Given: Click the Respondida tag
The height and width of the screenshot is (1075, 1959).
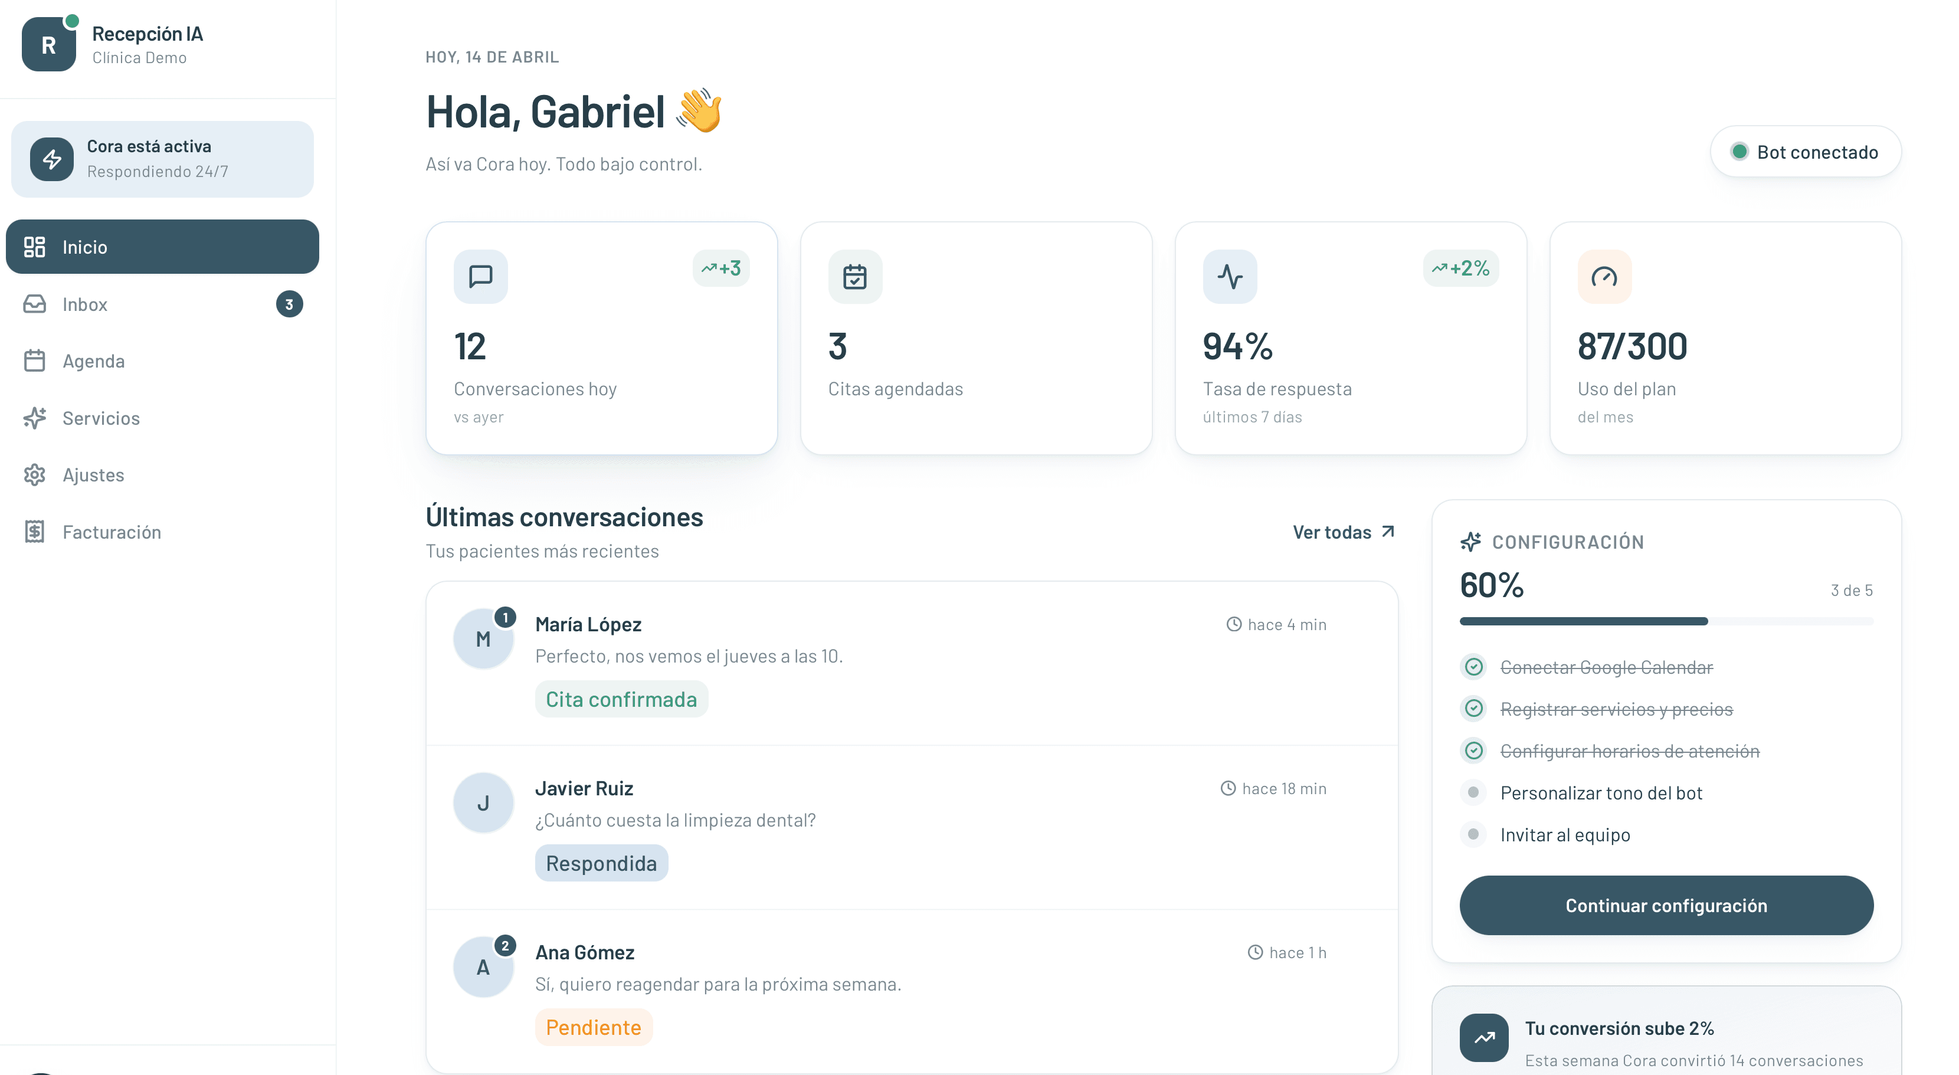Looking at the screenshot, I should coord(601,864).
